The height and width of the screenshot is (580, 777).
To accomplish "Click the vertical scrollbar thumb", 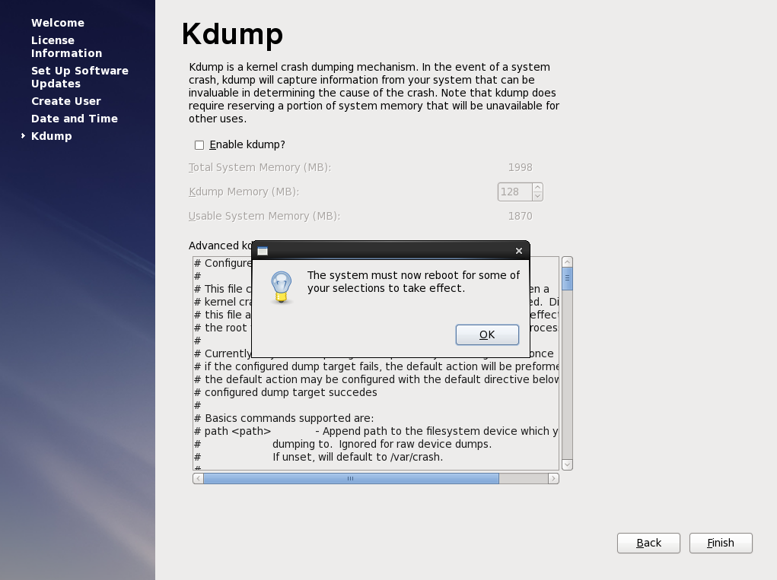I will click(568, 279).
